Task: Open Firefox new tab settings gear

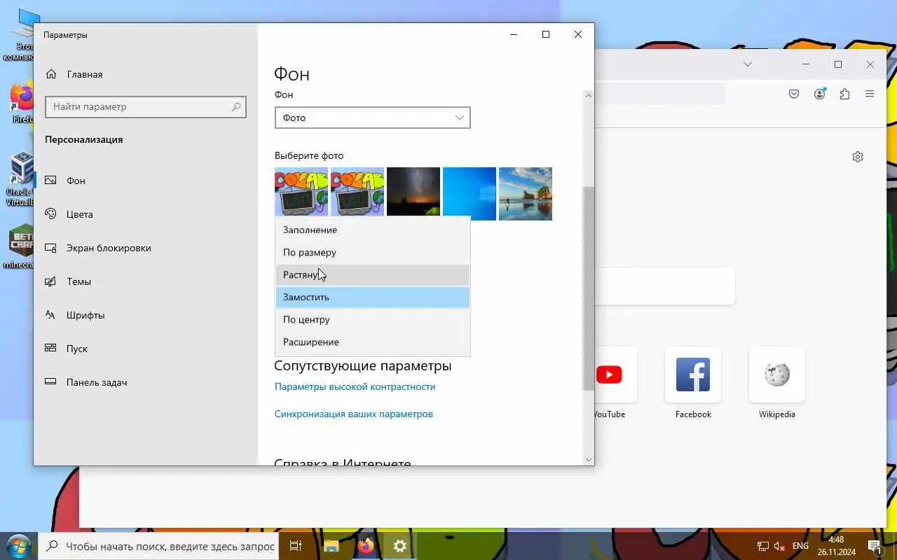Action: 858,157
